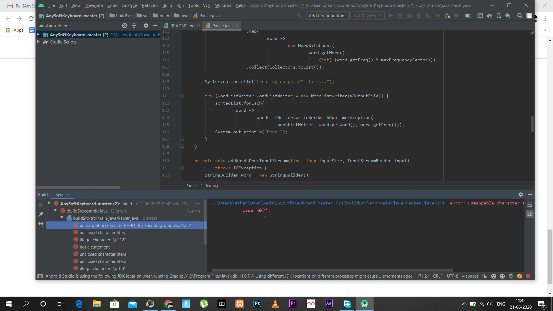
Task: Click the Add Configuration button
Action: click(328, 16)
